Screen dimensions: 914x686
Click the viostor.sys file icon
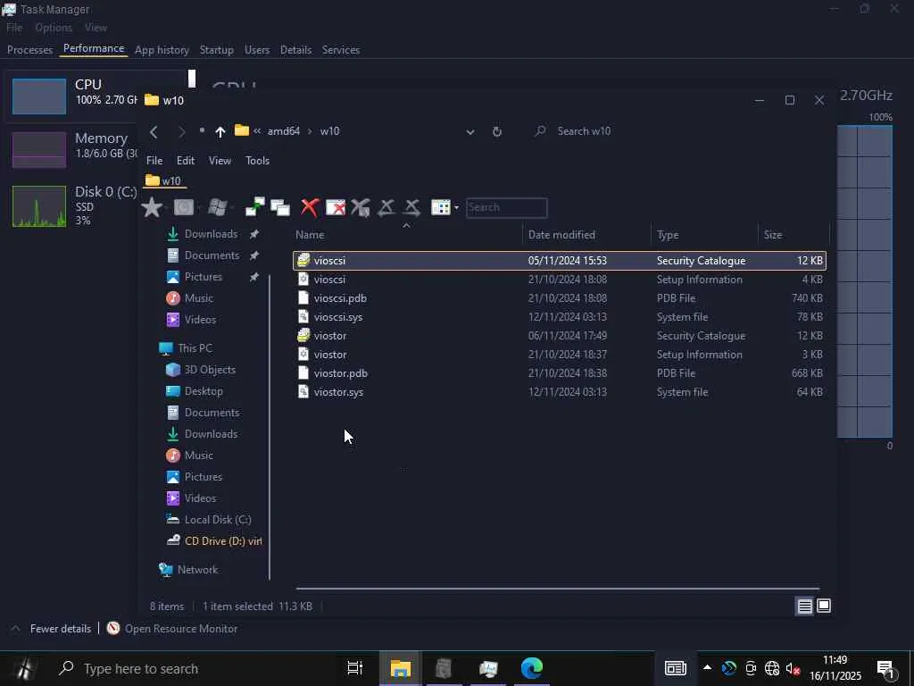click(x=303, y=391)
